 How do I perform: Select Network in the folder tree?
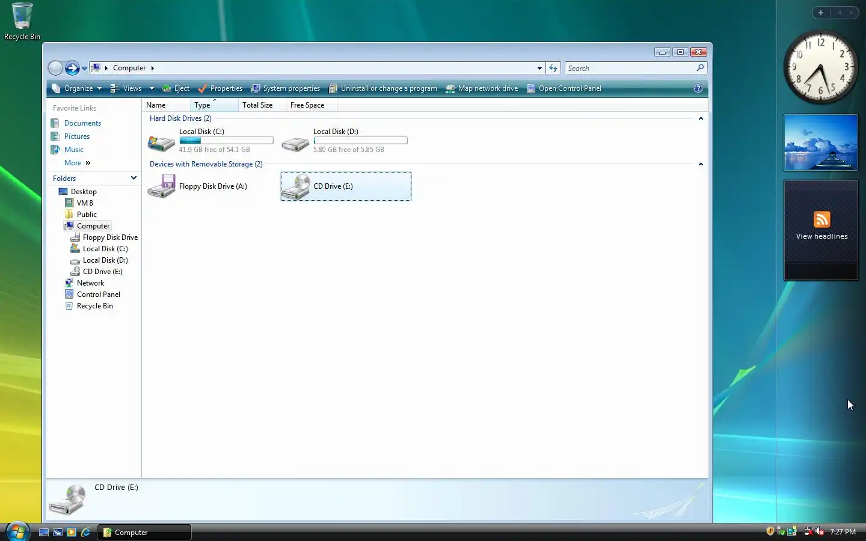pyautogui.click(x=90, y=283)
